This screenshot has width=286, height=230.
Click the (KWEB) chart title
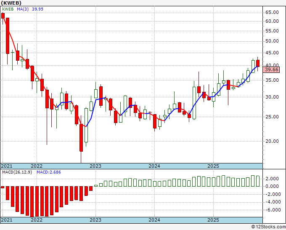(x=11, y=3)
